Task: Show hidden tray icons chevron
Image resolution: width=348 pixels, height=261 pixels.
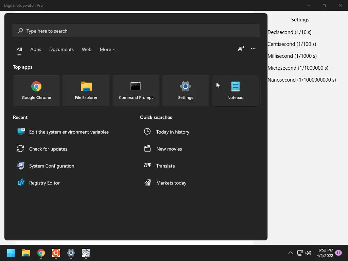Action: pyautogui.click(x=290, y=253)
